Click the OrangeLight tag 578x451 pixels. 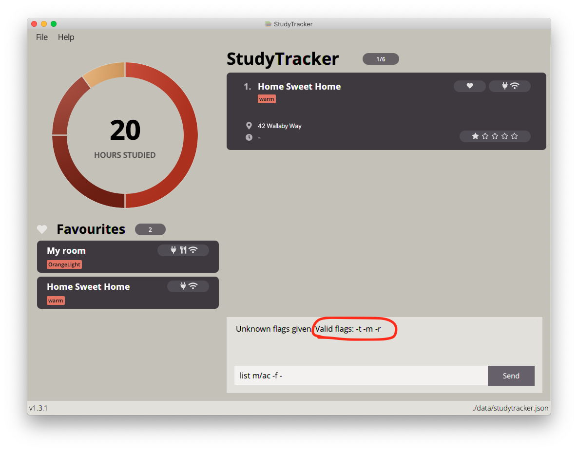(64, 264)
